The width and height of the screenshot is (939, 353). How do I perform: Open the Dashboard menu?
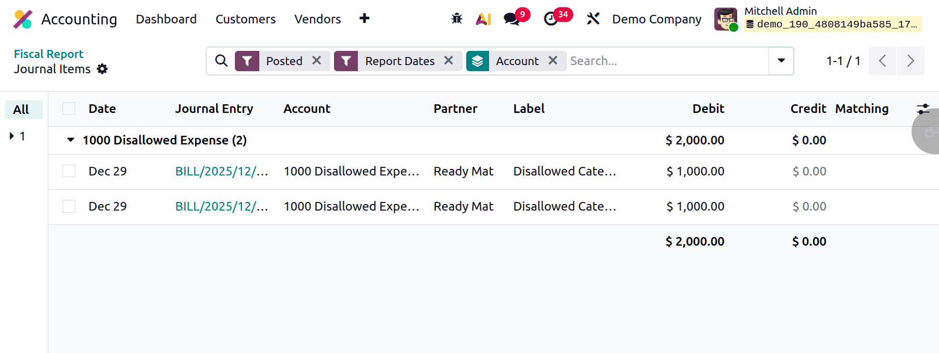[166, 19]
